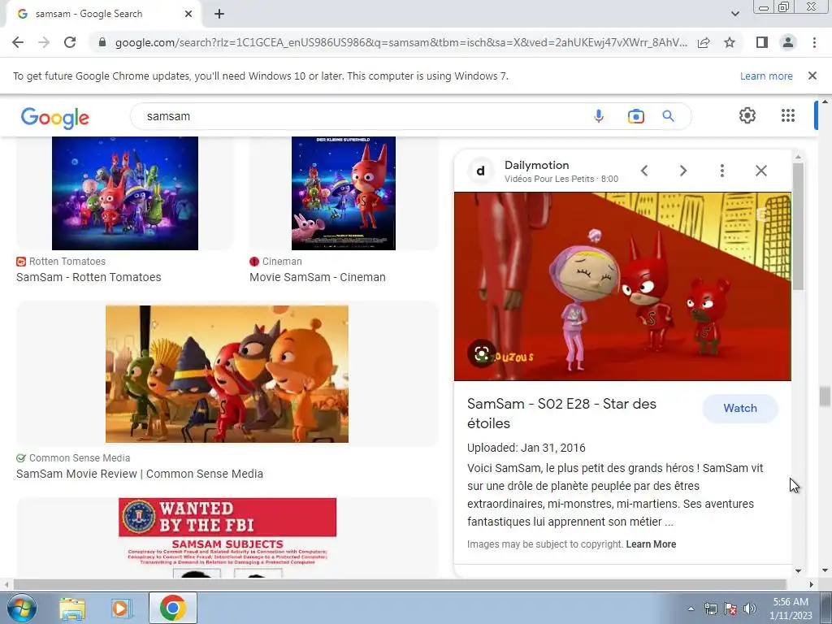Open more options in preview panel
Viewport: 832px width, 624px height.
click(721, 171)
